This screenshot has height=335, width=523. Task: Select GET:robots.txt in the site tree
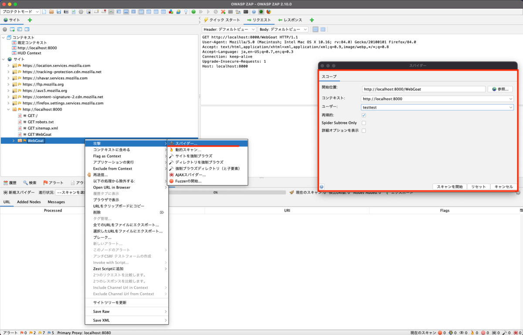(41, 122)
